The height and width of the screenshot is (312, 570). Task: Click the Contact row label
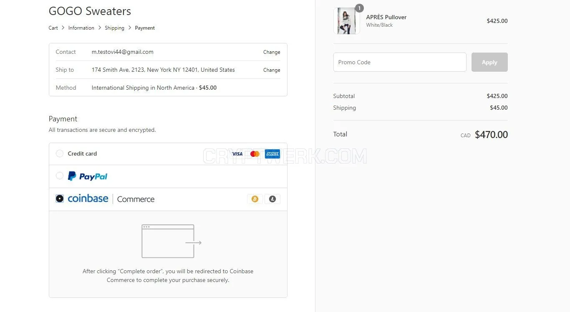(66, 52)
